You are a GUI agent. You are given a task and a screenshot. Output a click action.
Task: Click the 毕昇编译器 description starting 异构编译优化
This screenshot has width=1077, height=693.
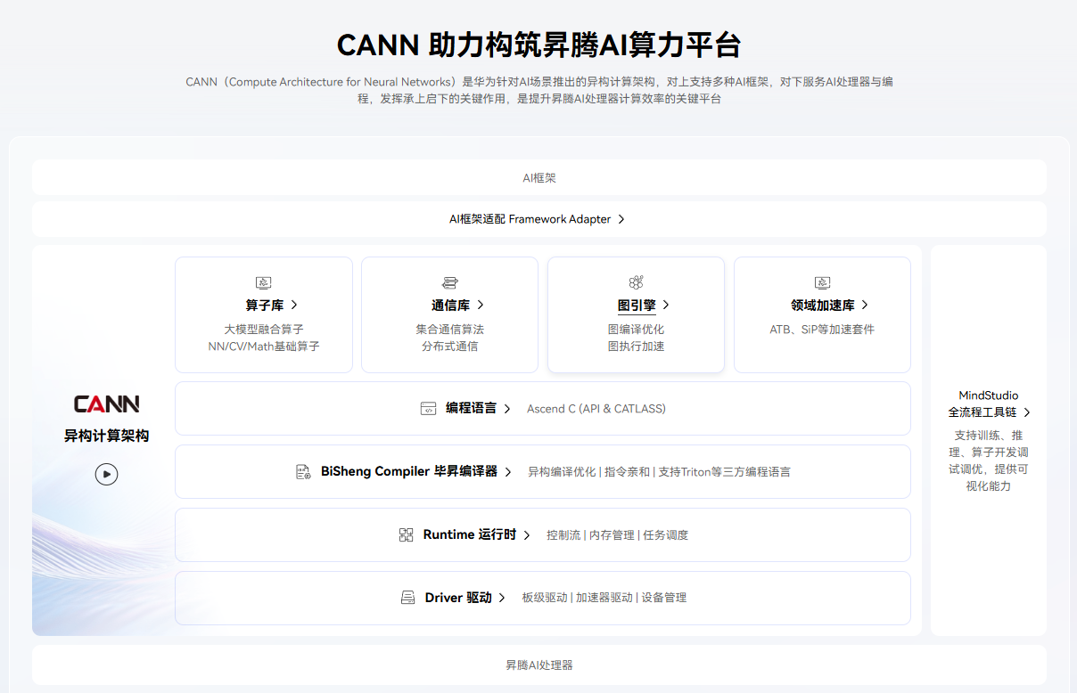click(659, 472)
